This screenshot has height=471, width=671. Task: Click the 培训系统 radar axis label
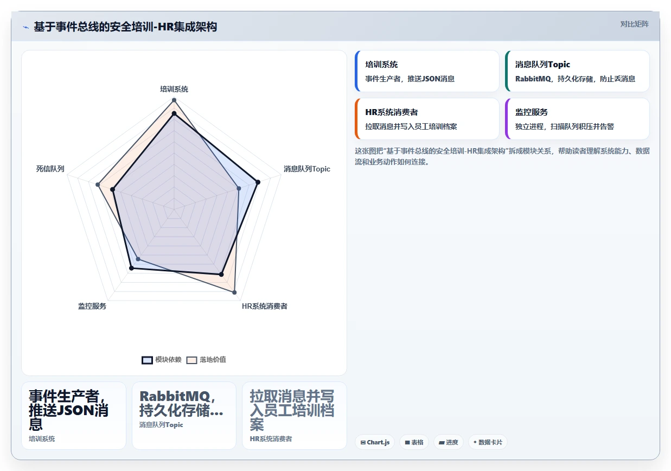click(174, 89)
